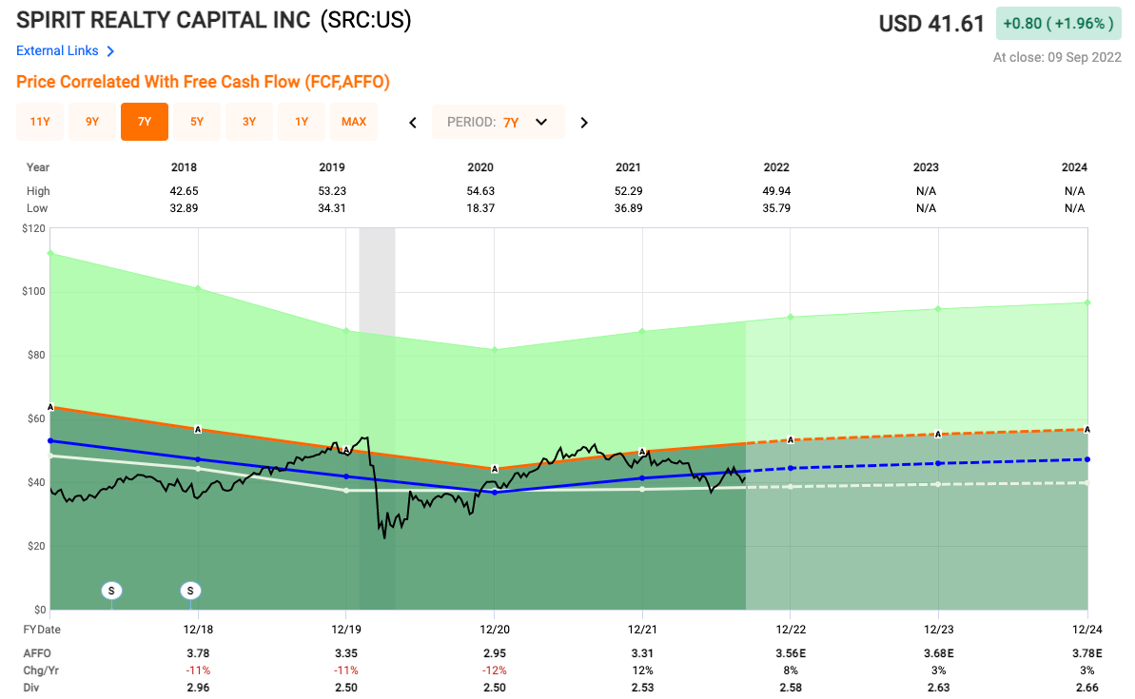Click the 12/23 Div value 2.63
The height and width of the screenshot is (699, 1135).
[939, 688]
